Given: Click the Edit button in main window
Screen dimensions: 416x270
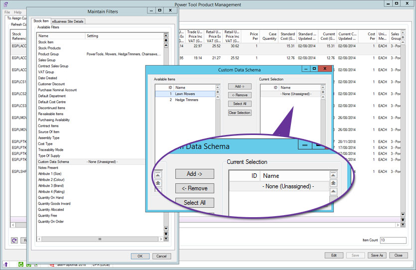Looking at the screenshot, I should coord(334,255).
